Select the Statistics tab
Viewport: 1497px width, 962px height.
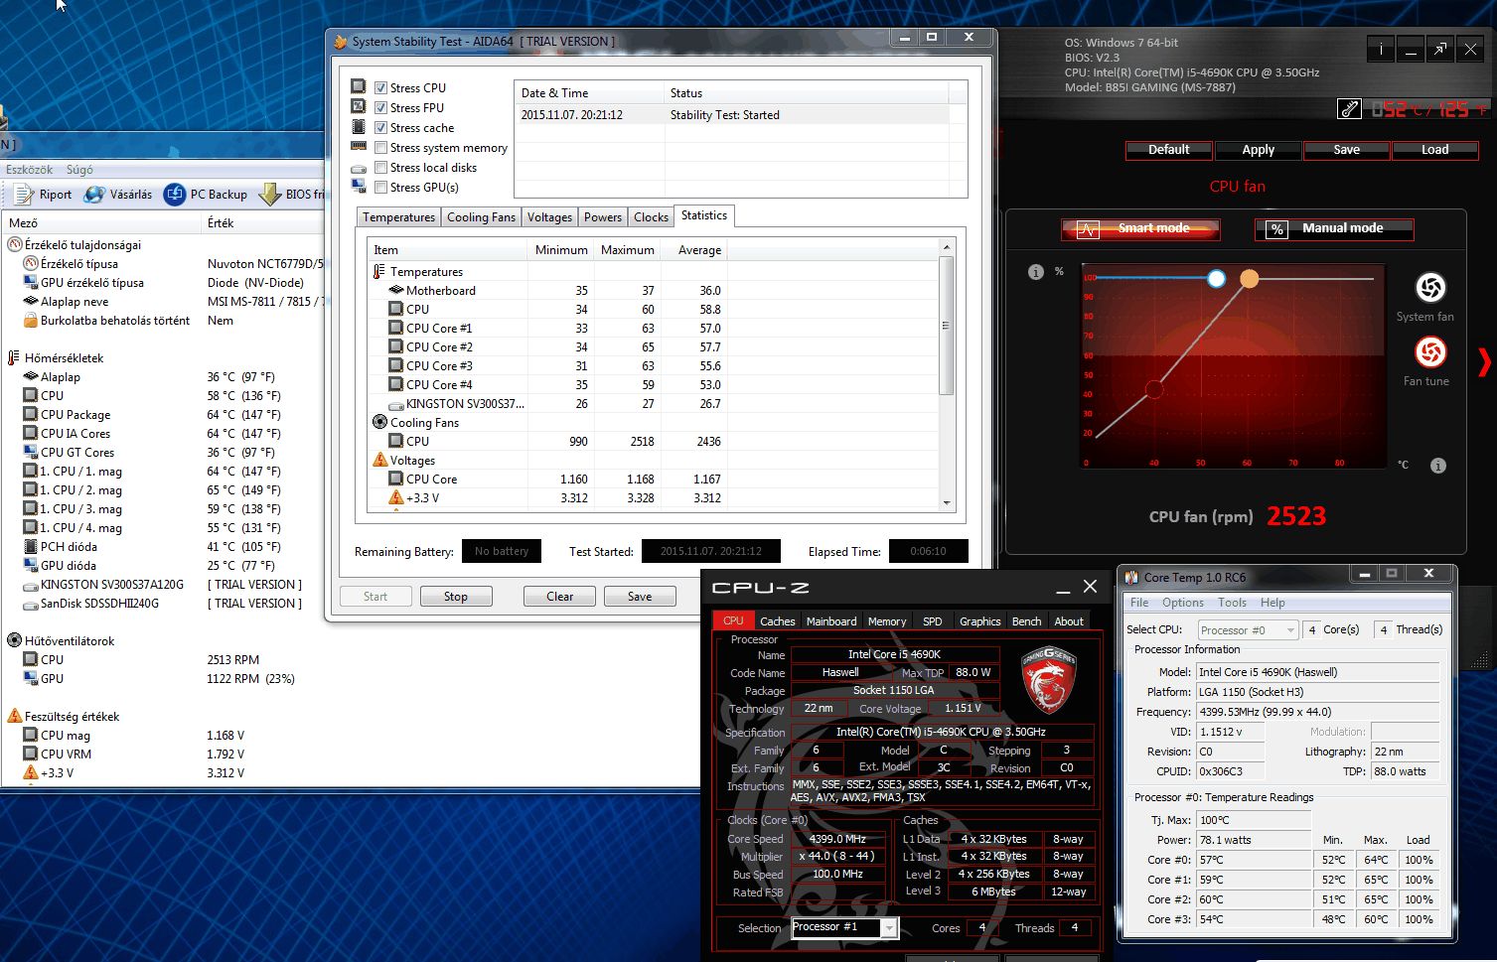click(704, 215)
